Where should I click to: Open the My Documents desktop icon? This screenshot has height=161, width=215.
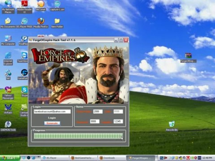[8, 23]
